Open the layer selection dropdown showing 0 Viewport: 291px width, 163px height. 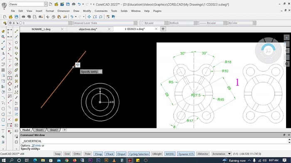pyautogui.click(x=70, y=23)
